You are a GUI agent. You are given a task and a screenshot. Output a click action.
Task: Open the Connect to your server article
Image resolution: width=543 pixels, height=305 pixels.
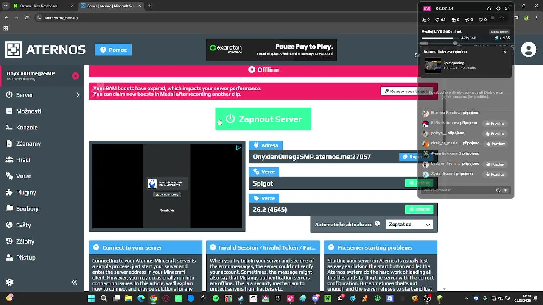point(146,247)
